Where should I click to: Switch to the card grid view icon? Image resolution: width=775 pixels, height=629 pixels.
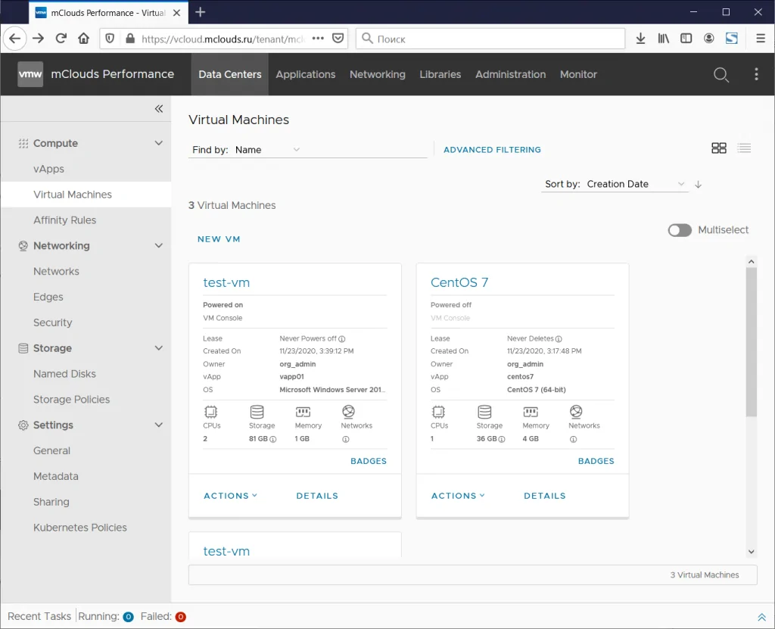719,148
